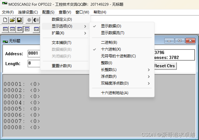Open the 查看(V) menu

(x=65, y=12)
